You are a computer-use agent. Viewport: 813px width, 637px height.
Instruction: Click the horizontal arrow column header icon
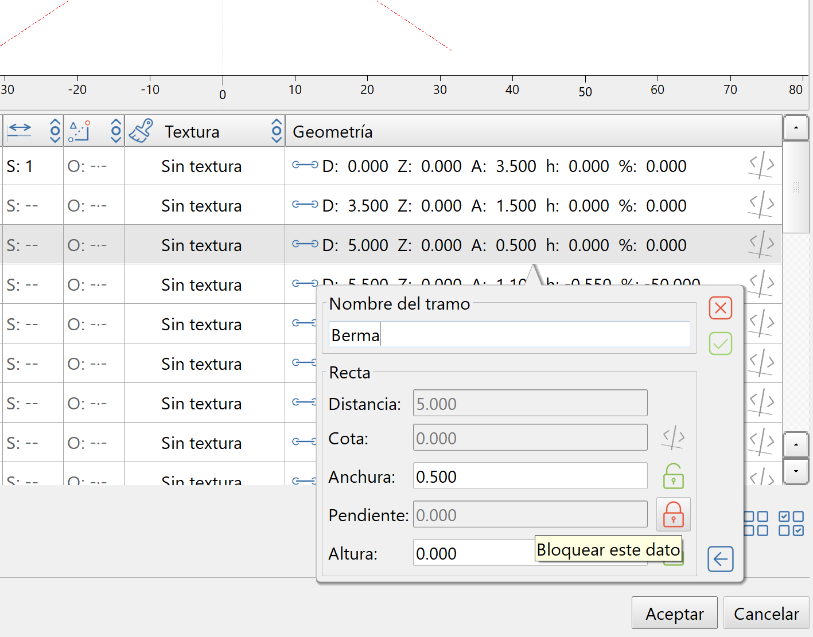[20, 130]
